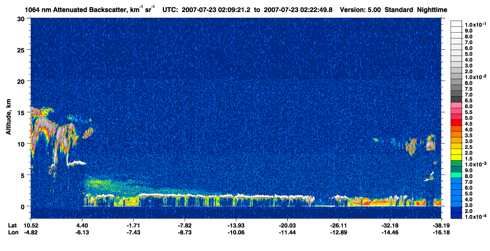Click the longitude value '-10.06'
Viewport: 490px width, 251px height.
[x=236, y=232]
